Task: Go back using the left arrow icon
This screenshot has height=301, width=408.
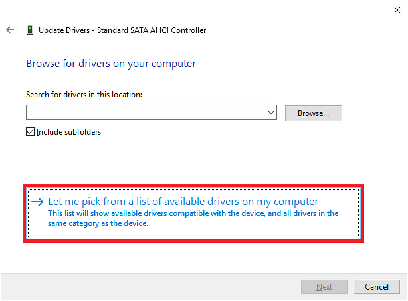Action: click(x=10, y=30)
